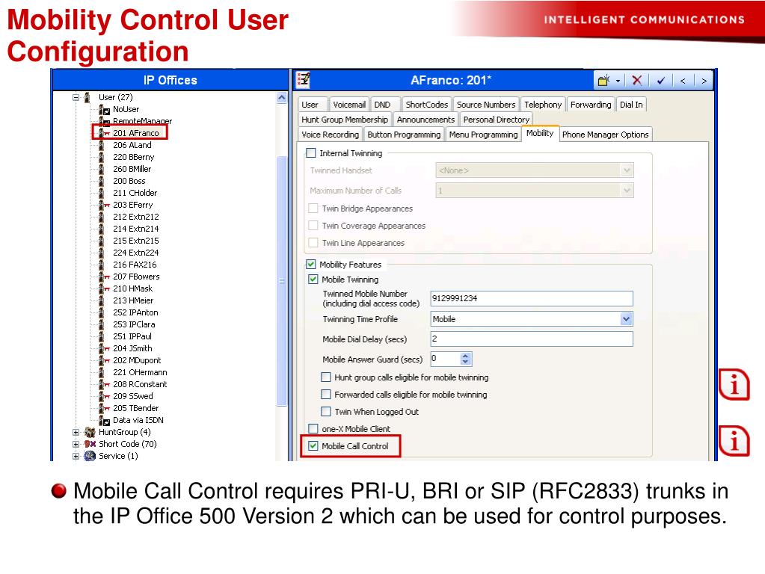
Task: Select 204 JSmith user
Action: (x=132, y=348)
